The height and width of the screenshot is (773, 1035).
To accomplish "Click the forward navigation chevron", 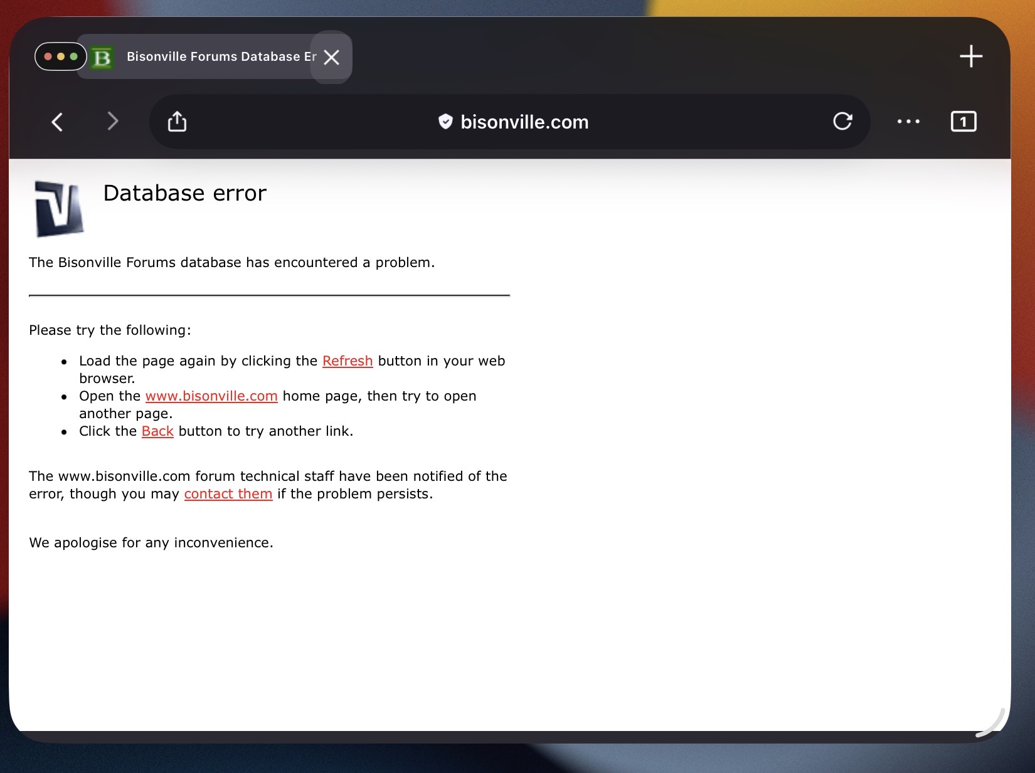I will point(113,121).
